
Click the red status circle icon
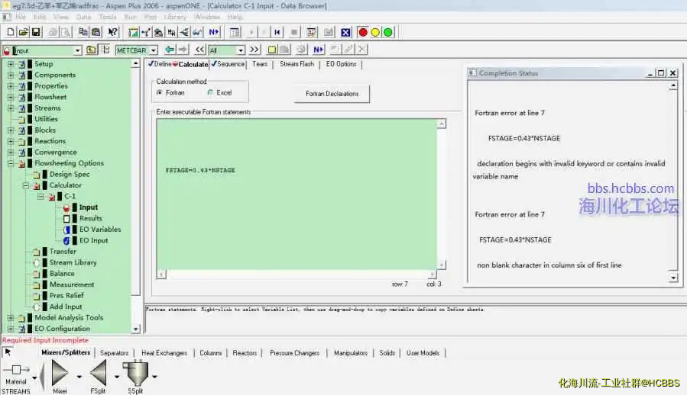click(x=363, y=32)
